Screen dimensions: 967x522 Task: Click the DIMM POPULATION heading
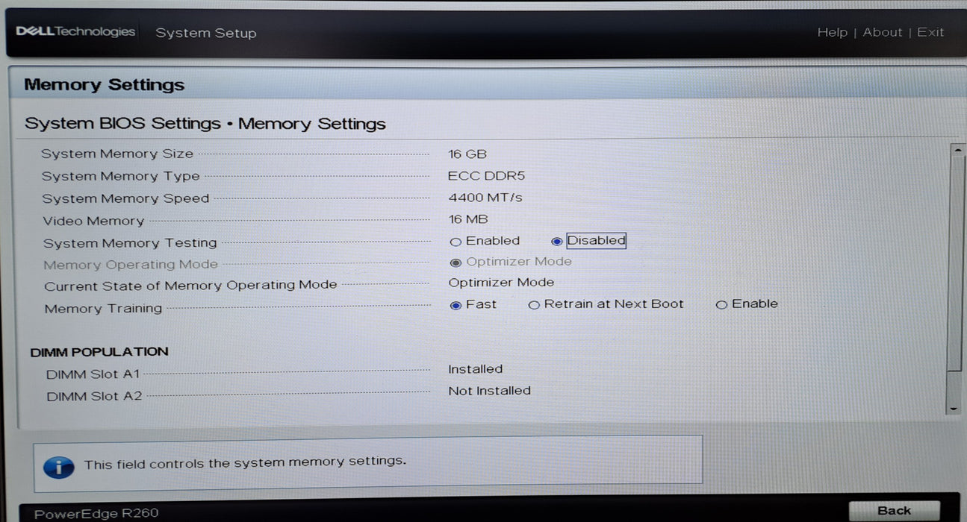coord(99,352)
